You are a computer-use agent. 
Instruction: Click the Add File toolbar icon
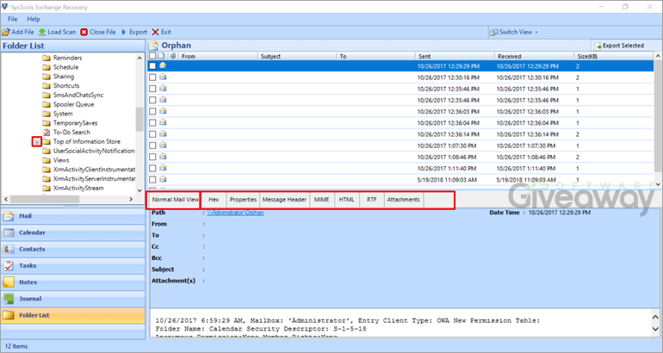[6, 32]
